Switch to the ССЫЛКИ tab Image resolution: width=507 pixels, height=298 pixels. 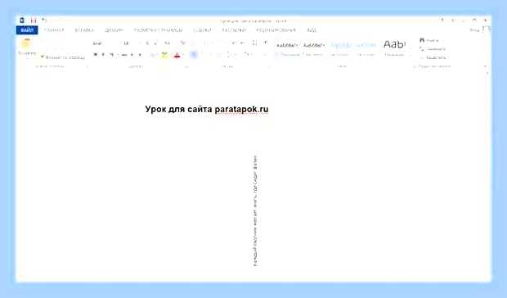click(203, 30)
